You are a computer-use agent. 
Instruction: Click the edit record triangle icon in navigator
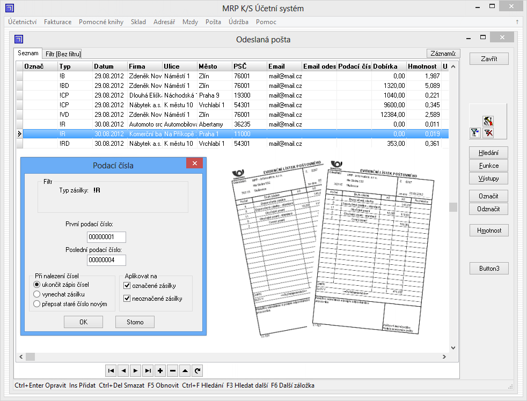(185, 371)
